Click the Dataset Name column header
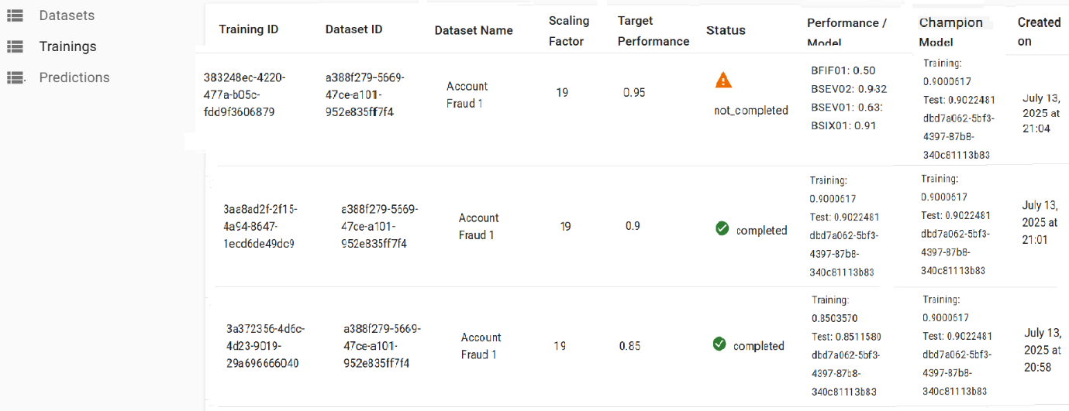Screen dimensions: 1069x411 pos(474,31)
